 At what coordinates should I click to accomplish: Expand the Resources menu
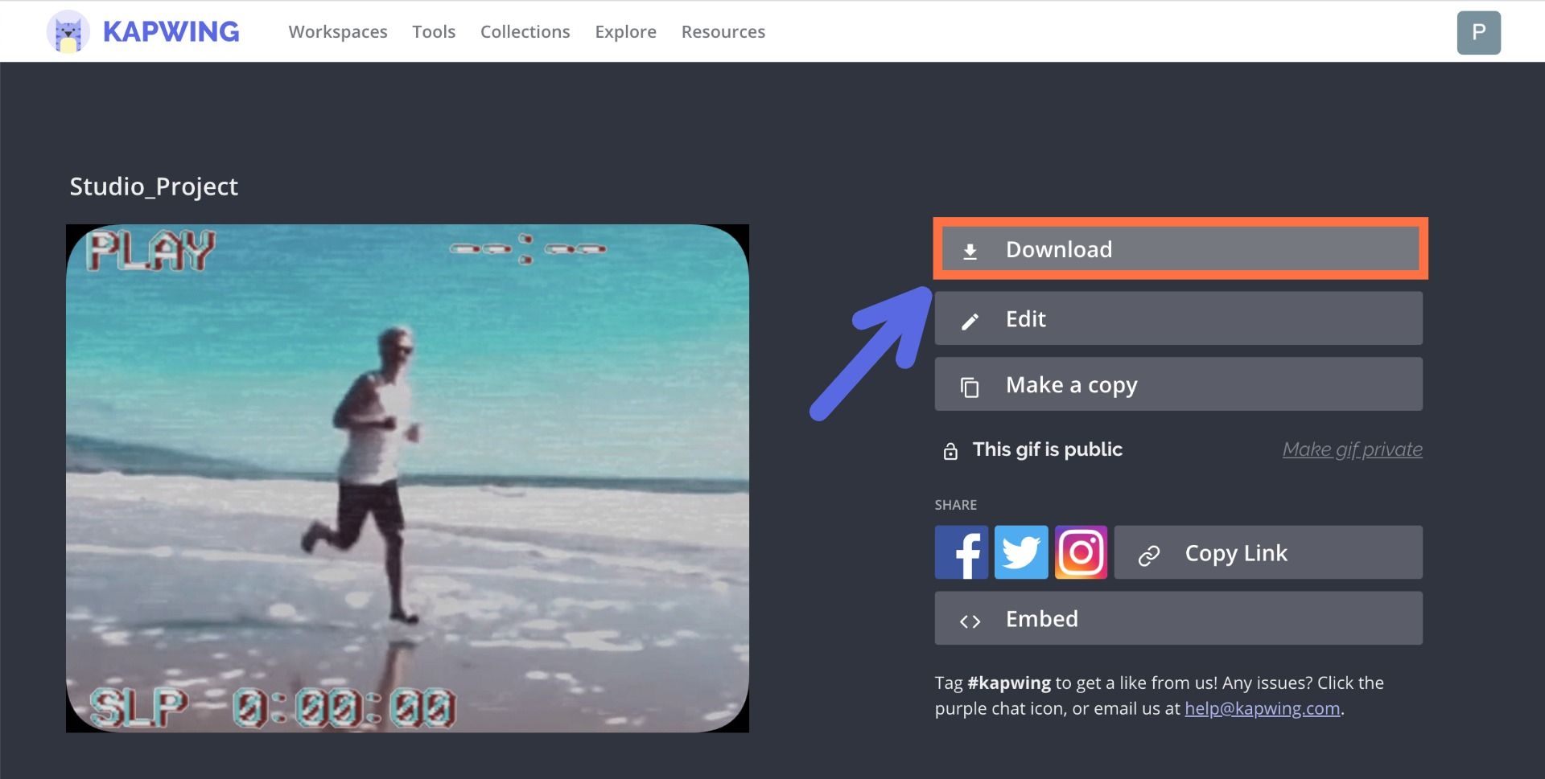tap(723, 32)
